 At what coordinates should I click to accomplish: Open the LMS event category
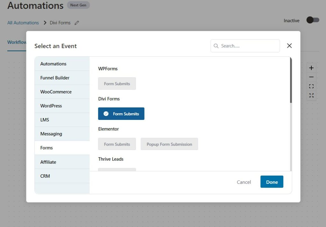click(62, 120)
